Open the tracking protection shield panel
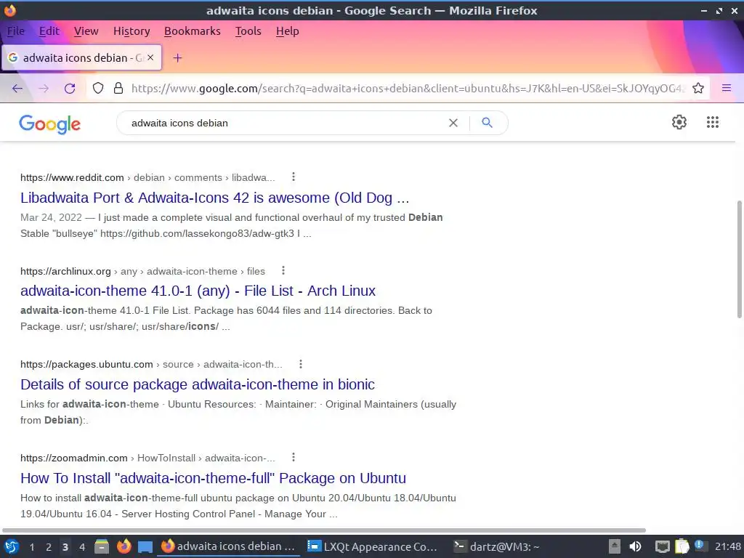 click(98, 88)
